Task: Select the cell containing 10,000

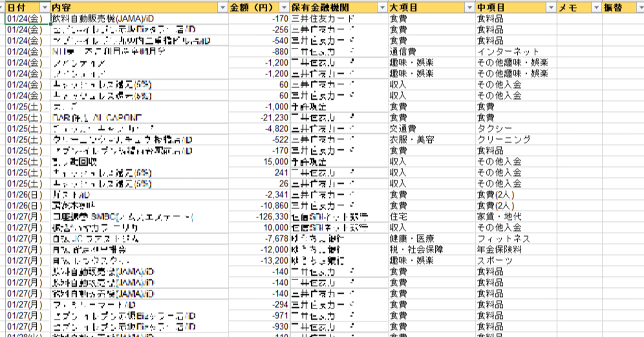Action: tap(259, 228)
